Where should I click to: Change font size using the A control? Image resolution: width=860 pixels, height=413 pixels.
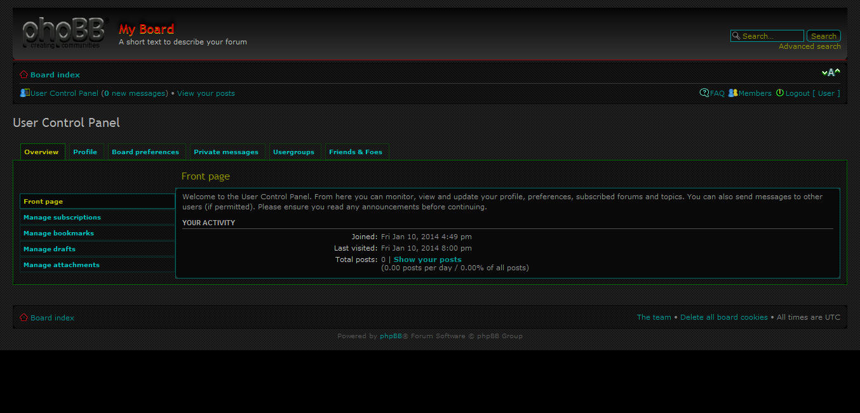pyautogui.click(x=831, y=72)
